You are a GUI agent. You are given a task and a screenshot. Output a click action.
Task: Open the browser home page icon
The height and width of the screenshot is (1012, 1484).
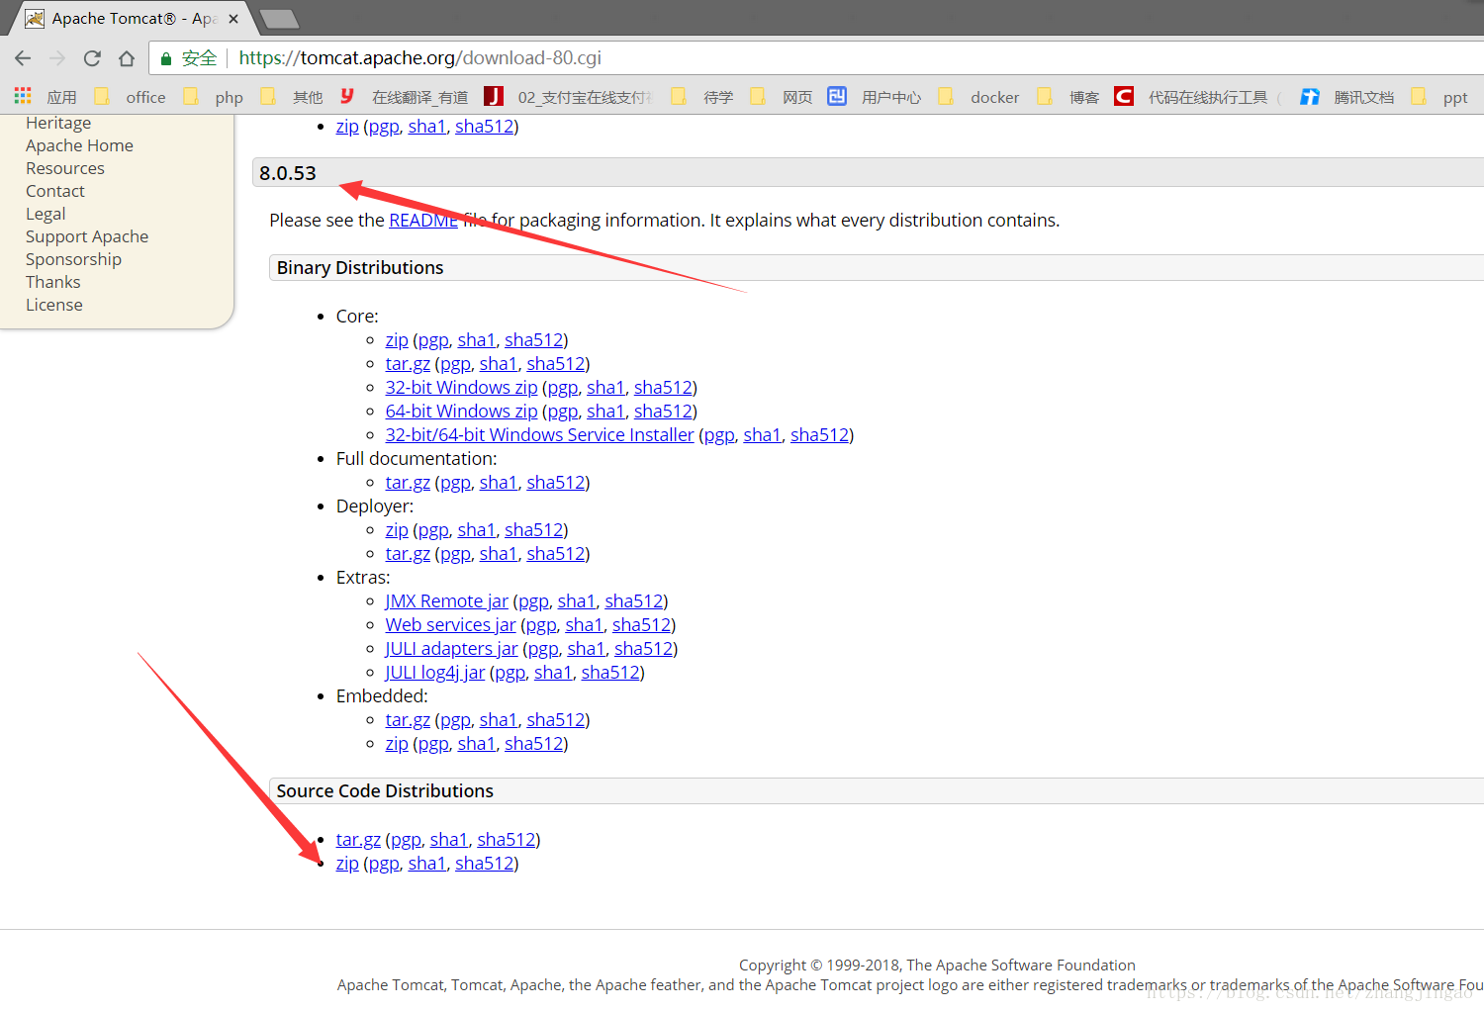tap(127, 58)
